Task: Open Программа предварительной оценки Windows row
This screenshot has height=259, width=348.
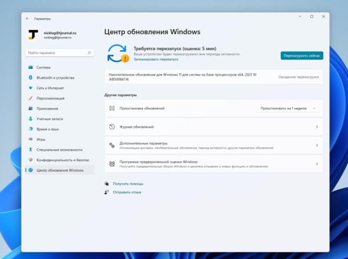Action: pyautogui.click(x=214, y=164)
